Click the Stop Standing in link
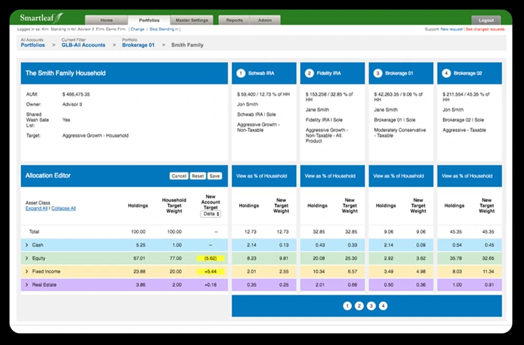 pyautogui.click(x=164, y=30)
